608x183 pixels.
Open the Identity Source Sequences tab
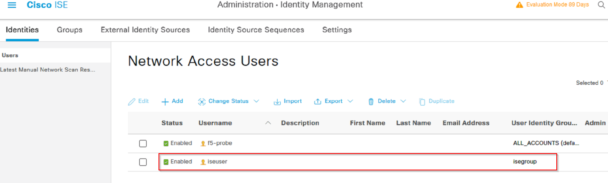point(256,30)
